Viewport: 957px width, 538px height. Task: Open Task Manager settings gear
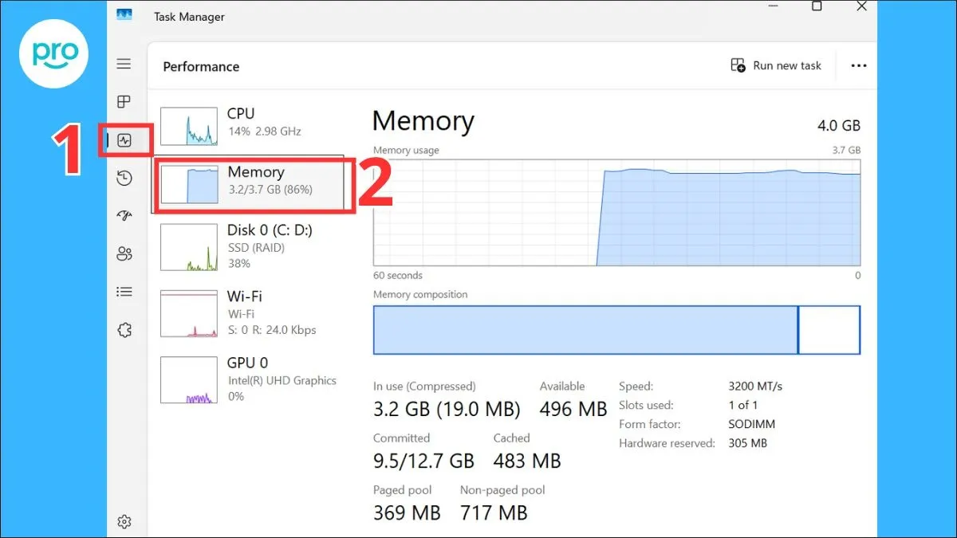point(124,520)
